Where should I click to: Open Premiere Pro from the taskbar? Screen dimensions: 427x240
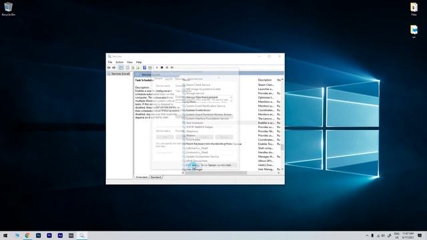49,235
